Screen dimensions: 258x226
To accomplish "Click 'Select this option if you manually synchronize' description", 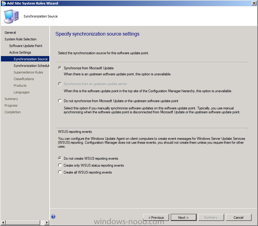I will [152, 110].
